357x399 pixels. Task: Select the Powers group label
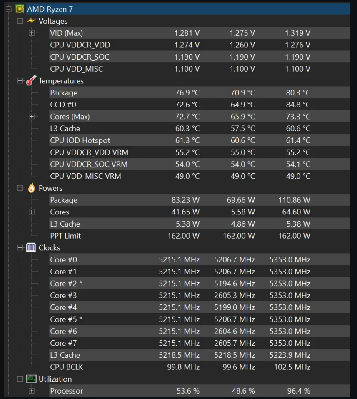pos(50,188)
